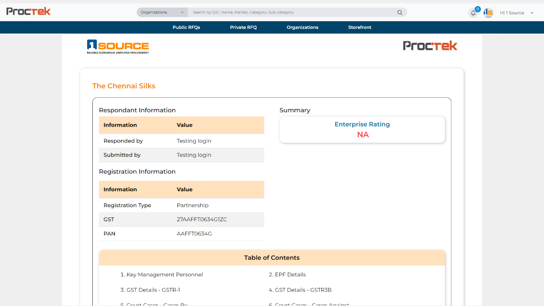Click the Proctek logo in report header
This screenshot has width=544, height=306.
point(430,45)
